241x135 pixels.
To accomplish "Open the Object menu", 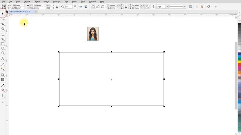I will (x=37, y=1).
